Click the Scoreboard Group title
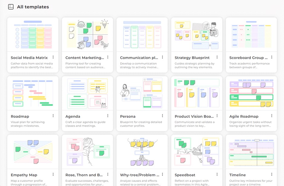This screenshot has height=186, width=284. point(248,58)
